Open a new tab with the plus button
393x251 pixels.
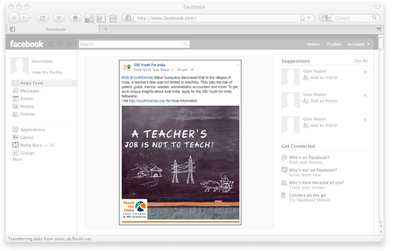(x=106, y=29)
